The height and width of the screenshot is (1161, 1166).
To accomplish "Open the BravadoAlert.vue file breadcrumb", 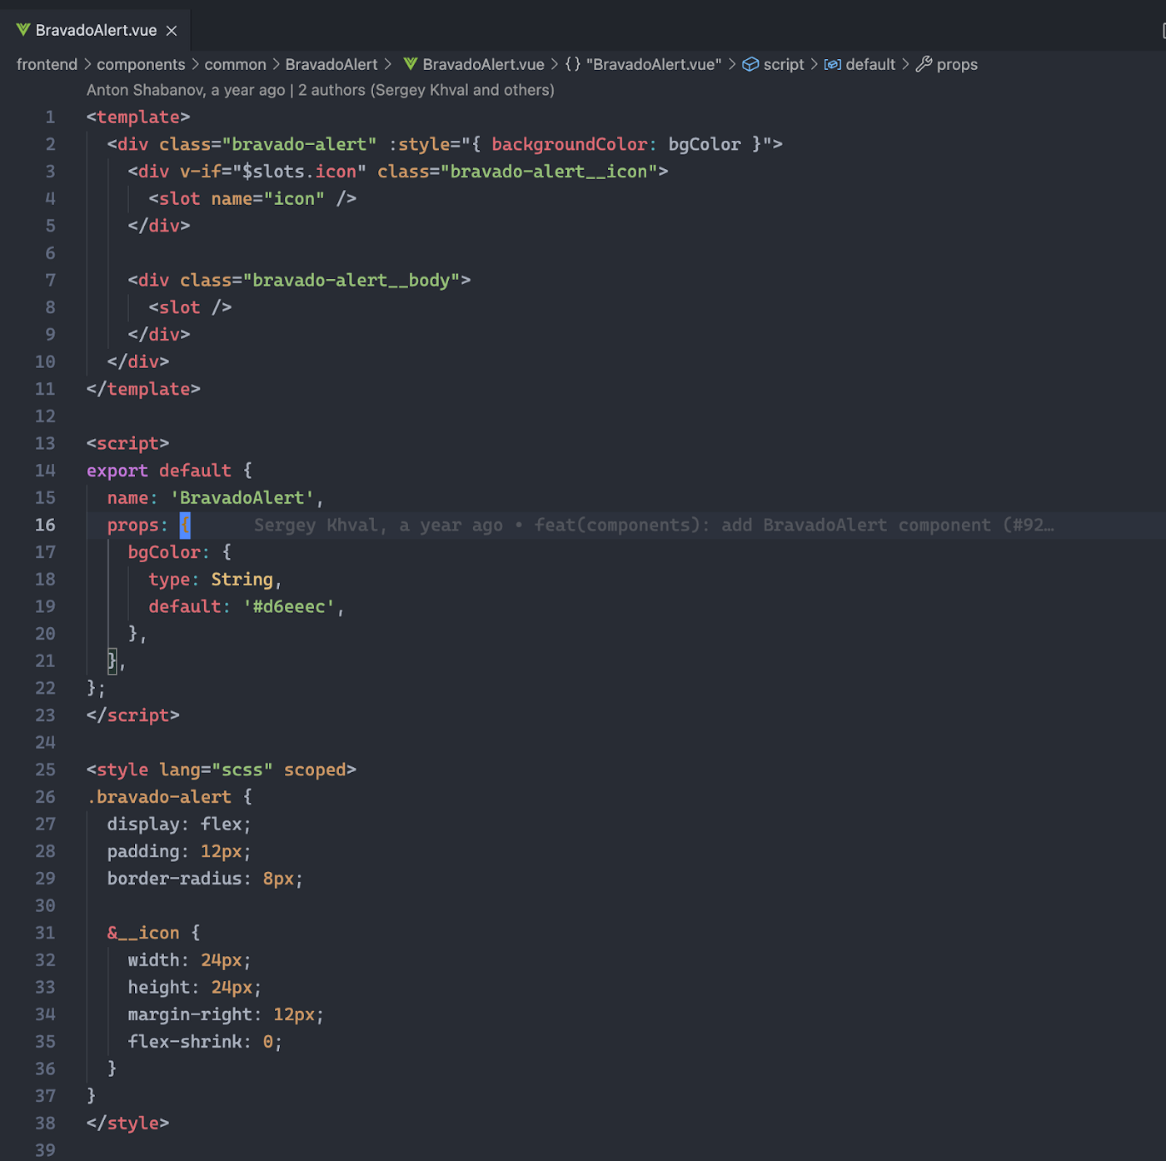I will click(483, 64).
